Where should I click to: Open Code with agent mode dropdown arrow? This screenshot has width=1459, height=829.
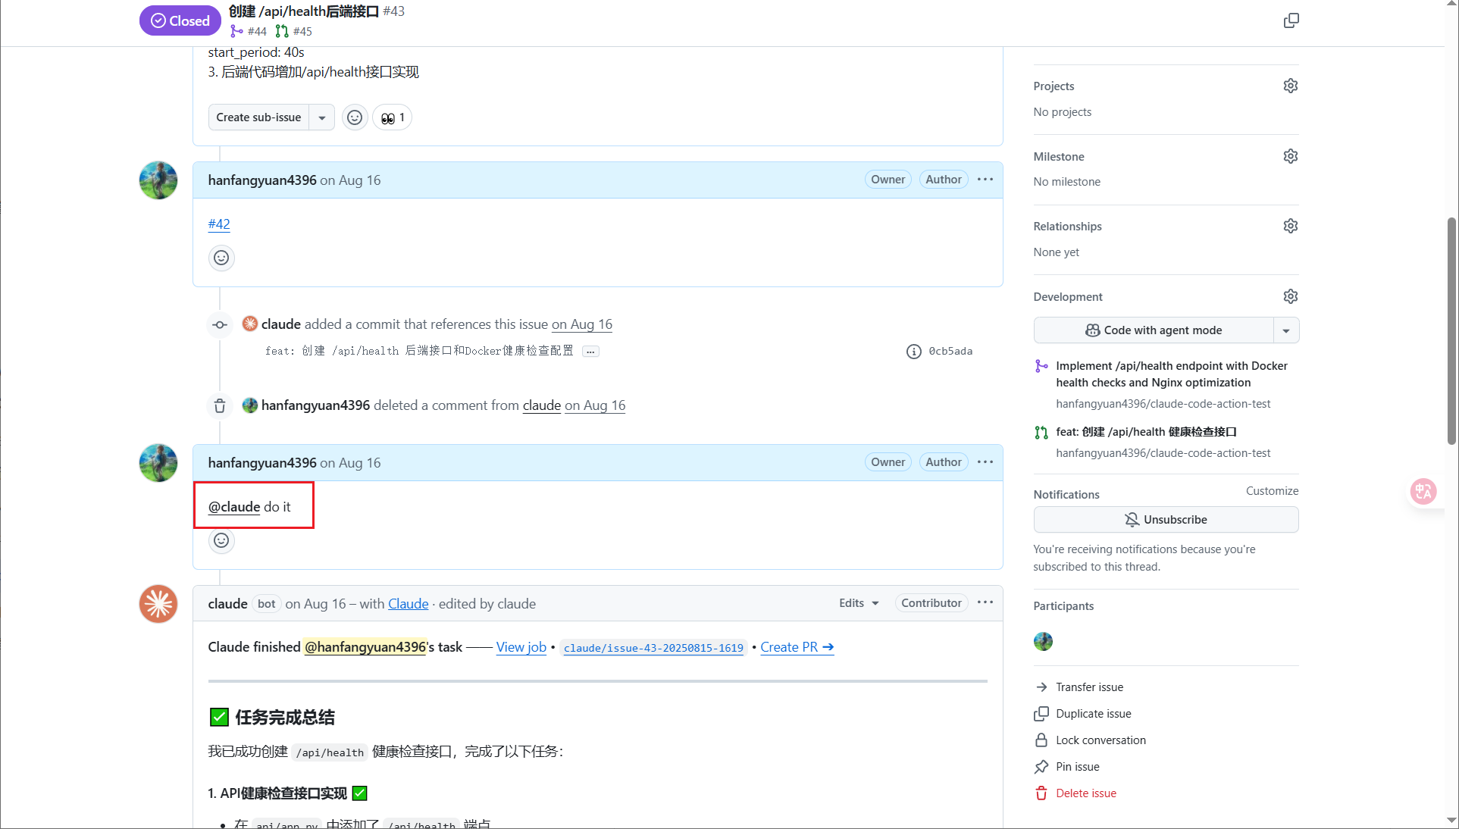(1285, 330)
